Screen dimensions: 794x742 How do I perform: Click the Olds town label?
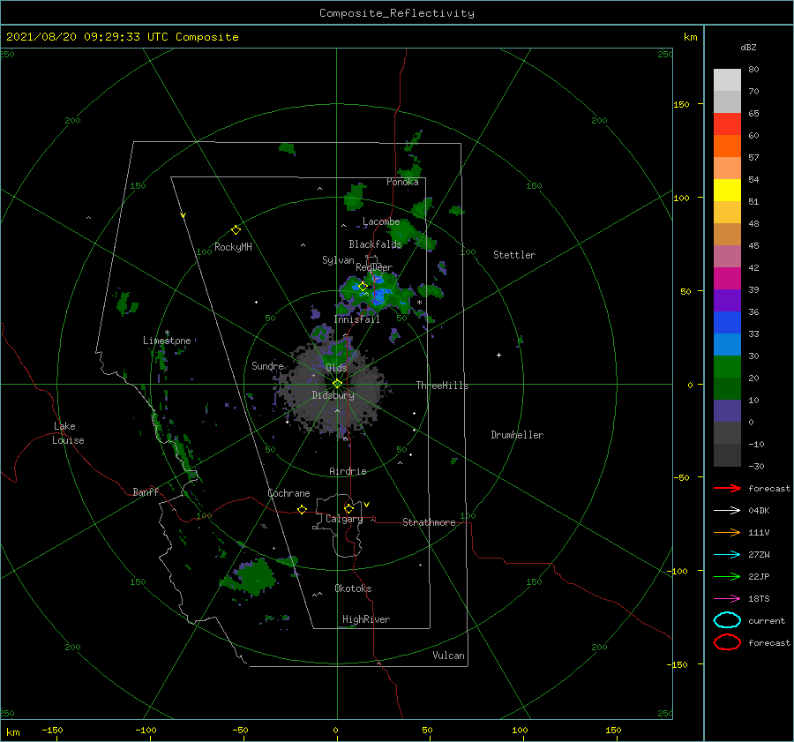point(336,367)
